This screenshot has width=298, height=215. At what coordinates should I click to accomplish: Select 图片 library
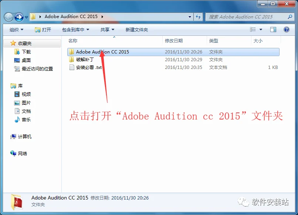coord(26,103)
